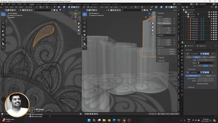Switch to the Sculpting workspace tab
The image size is (218, 123).
click(x=46, y=4)
